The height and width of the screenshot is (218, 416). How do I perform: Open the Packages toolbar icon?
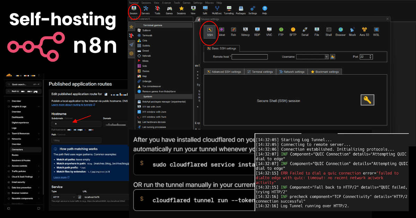tap(241, 10)
